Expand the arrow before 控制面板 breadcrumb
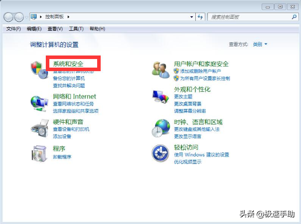 (x=41, y=17)
